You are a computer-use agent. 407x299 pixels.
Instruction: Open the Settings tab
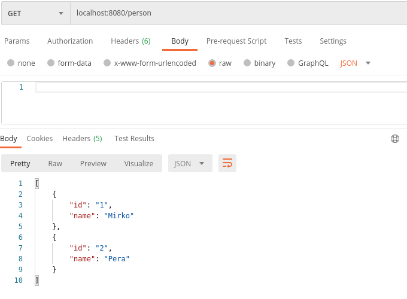[333, 41]
